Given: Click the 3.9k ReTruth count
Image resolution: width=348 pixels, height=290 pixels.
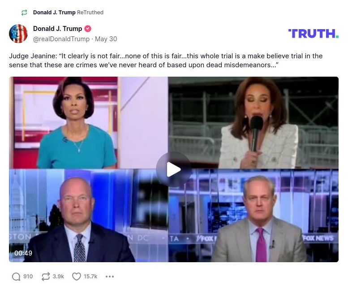Looking at the screenshot, I should click(58, 277).
